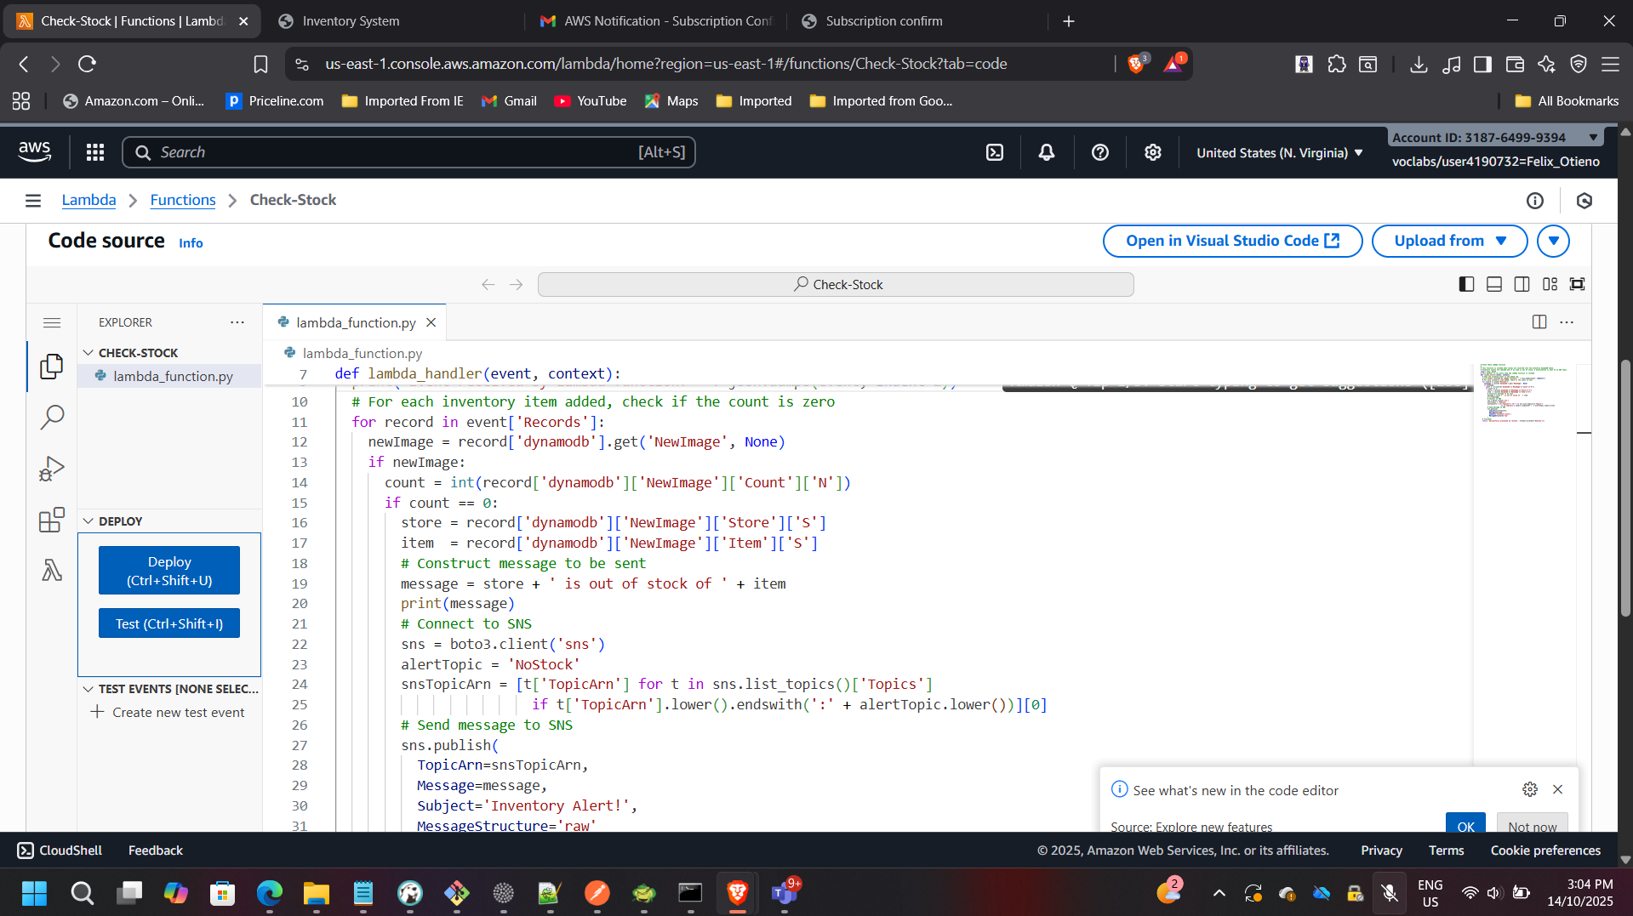Toggle fullscreen editor mode
The image size is (1633, 916).
(1579, 284)
